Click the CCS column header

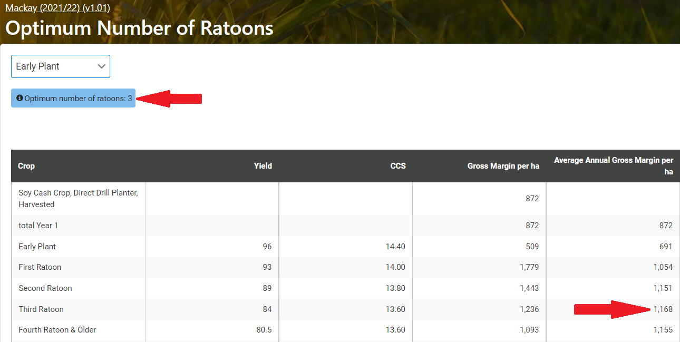398,166
